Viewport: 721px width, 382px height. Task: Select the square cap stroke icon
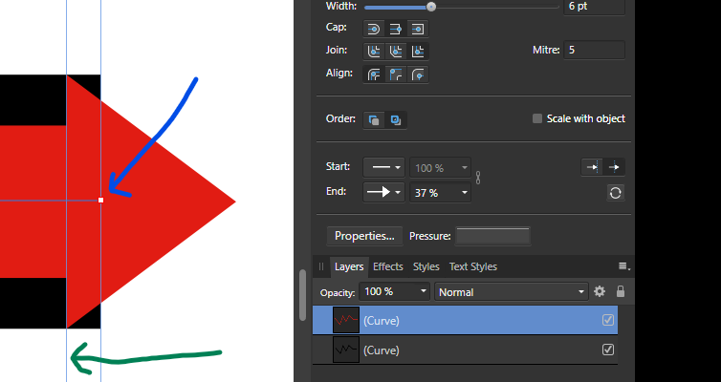pyautogui.click(x=418, y=29)
